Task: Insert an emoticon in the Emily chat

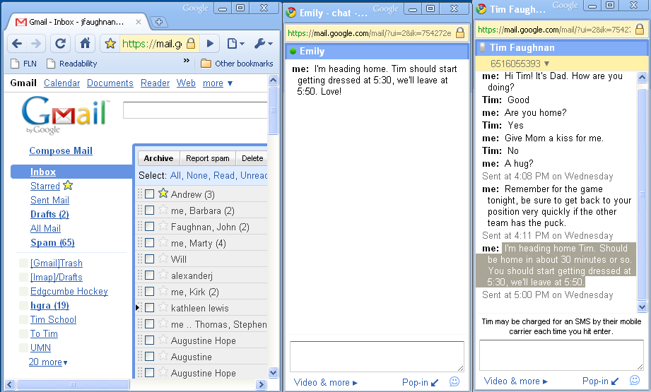Action: pyautogui.click(x=454, y=381)
